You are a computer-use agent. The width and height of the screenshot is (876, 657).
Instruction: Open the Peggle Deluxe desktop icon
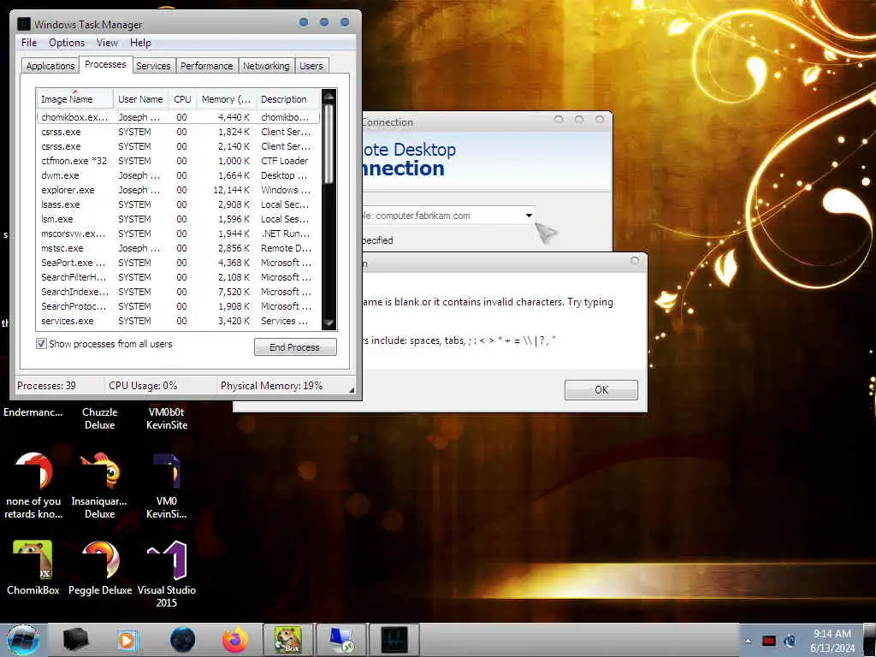pyautogui.click(x=100, y=567)
